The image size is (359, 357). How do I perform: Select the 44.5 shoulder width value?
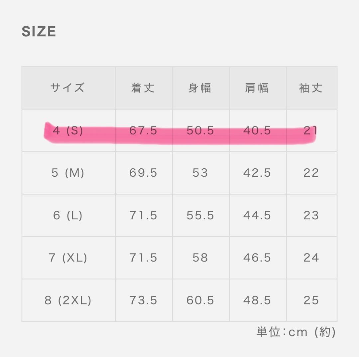[x=257, y=216]
